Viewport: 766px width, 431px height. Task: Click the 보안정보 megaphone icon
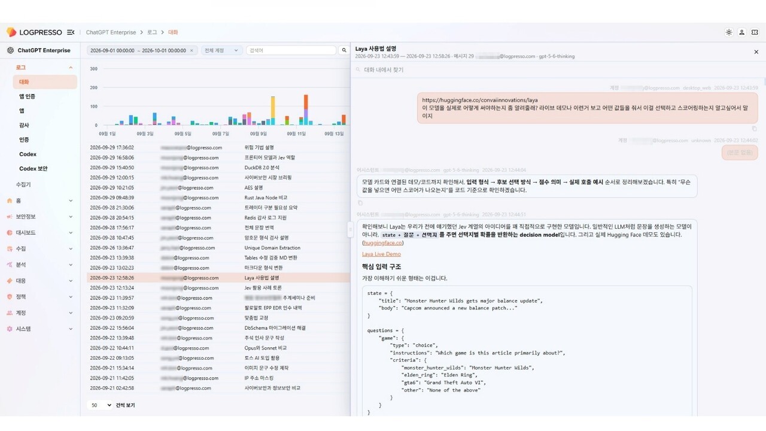pos(10,217)
